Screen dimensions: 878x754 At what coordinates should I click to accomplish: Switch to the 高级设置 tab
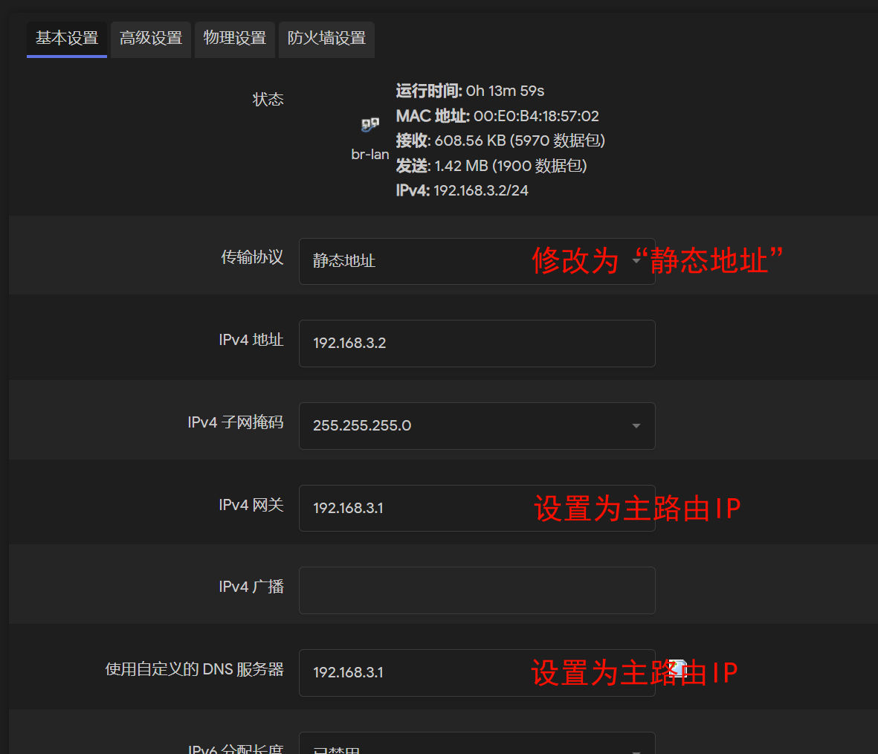point(151,39)
